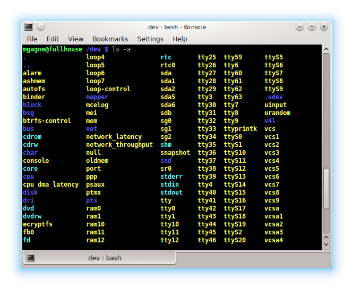This screenshot has height=289, width=353.
Task: Click the round pin button in title bar
Action: (x=40, y=27)
